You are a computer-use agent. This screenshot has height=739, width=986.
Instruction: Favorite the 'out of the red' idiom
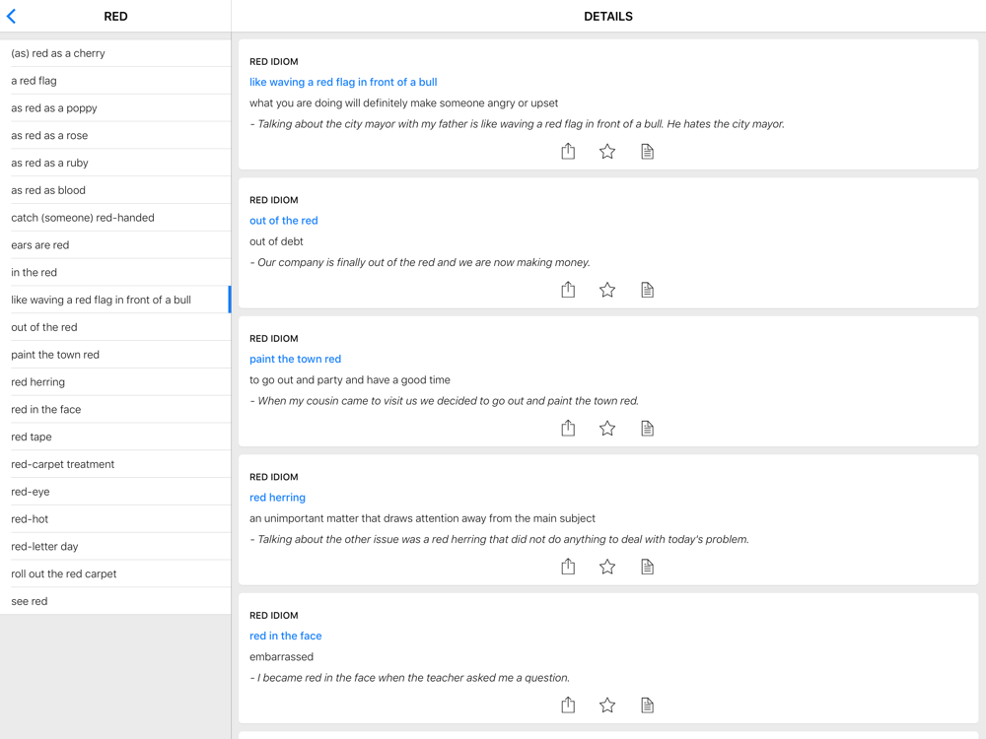(x=607, y=290)
